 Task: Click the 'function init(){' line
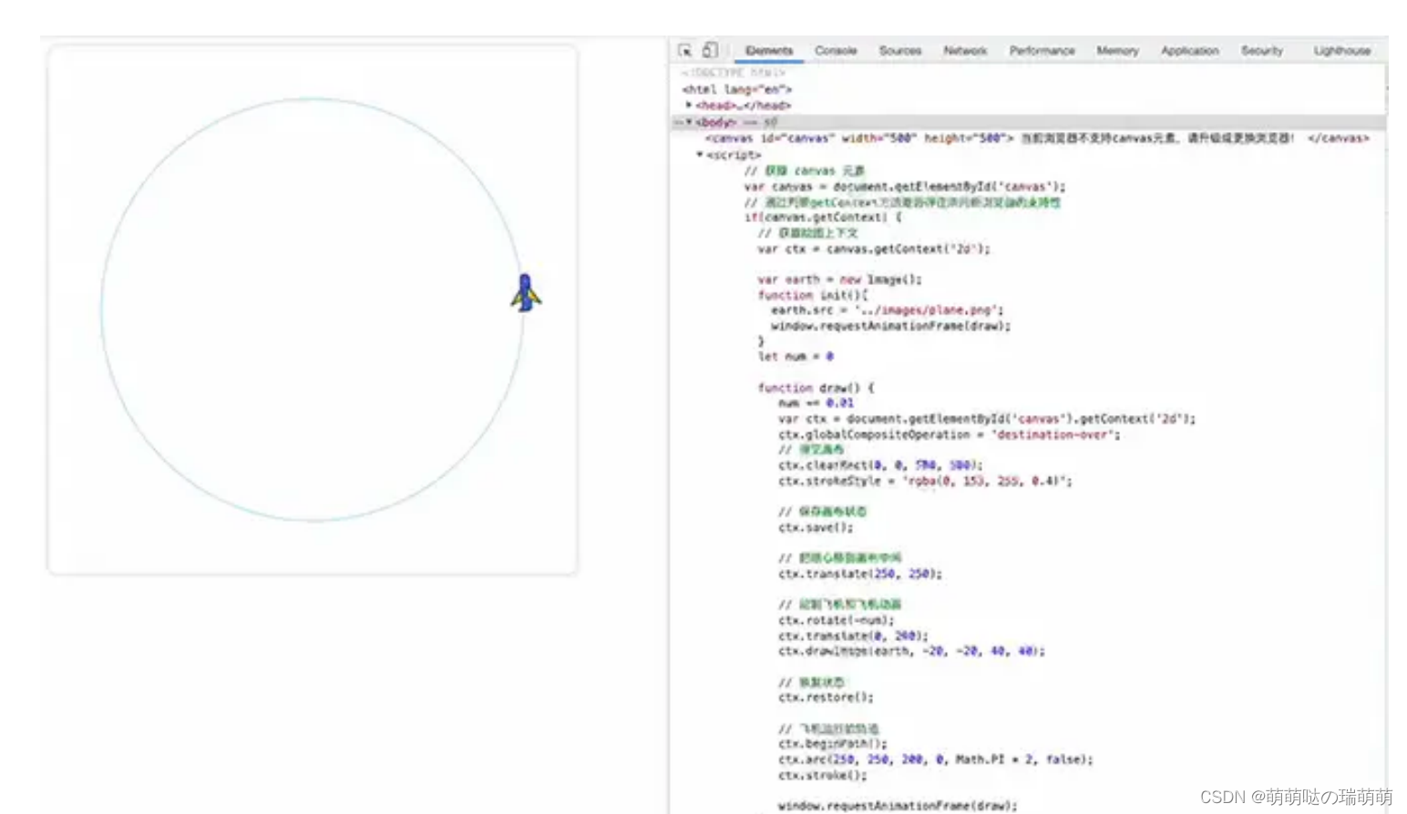tap(813, 295)
